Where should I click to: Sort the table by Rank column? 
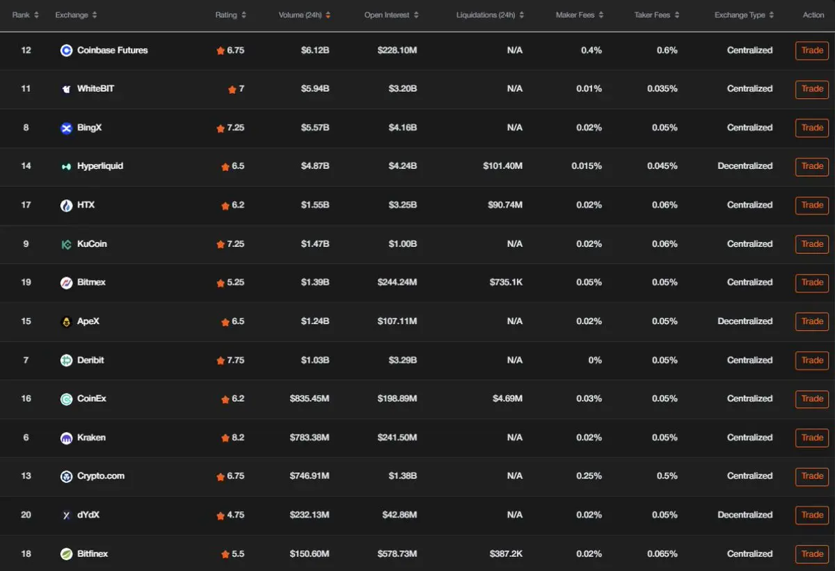tap(26, 15)
